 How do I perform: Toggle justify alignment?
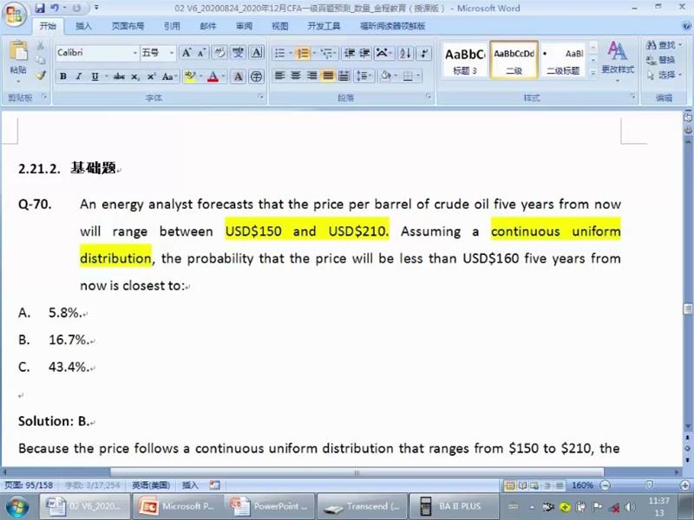point(328,75)
